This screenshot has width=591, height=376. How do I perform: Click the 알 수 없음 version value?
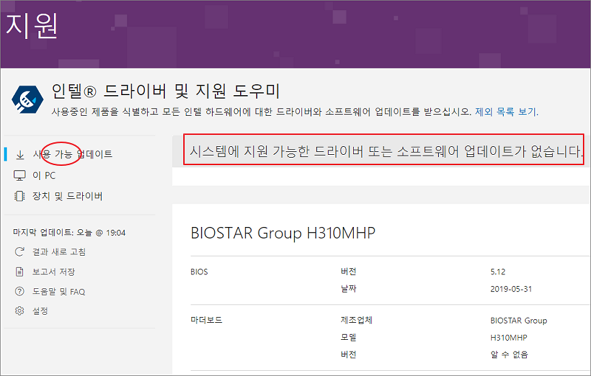(x=509, y=354)
